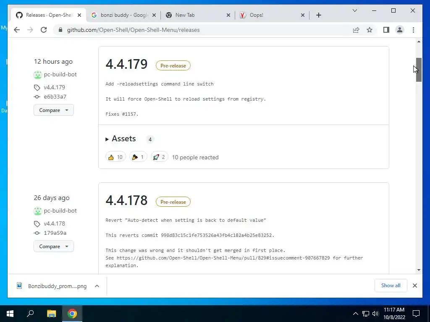The height and width of the screenshot is (322, 430).
Task: Close the Oops! tab
Action: tap(302, 15)
